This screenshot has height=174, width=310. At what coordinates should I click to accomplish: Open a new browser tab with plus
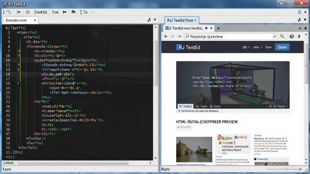pyautogui.click(x=219, y=28)
